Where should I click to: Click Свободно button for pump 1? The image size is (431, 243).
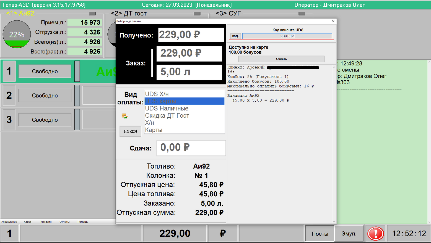(x=45, y=71)
